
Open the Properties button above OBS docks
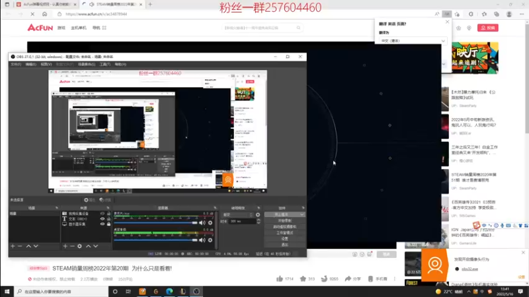tap(90, 200)
